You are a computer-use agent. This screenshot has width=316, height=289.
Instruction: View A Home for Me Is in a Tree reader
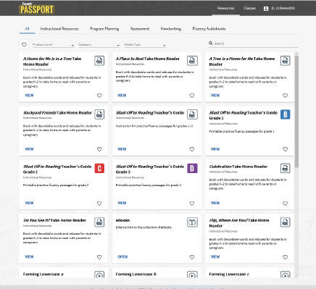click(29, 96)
